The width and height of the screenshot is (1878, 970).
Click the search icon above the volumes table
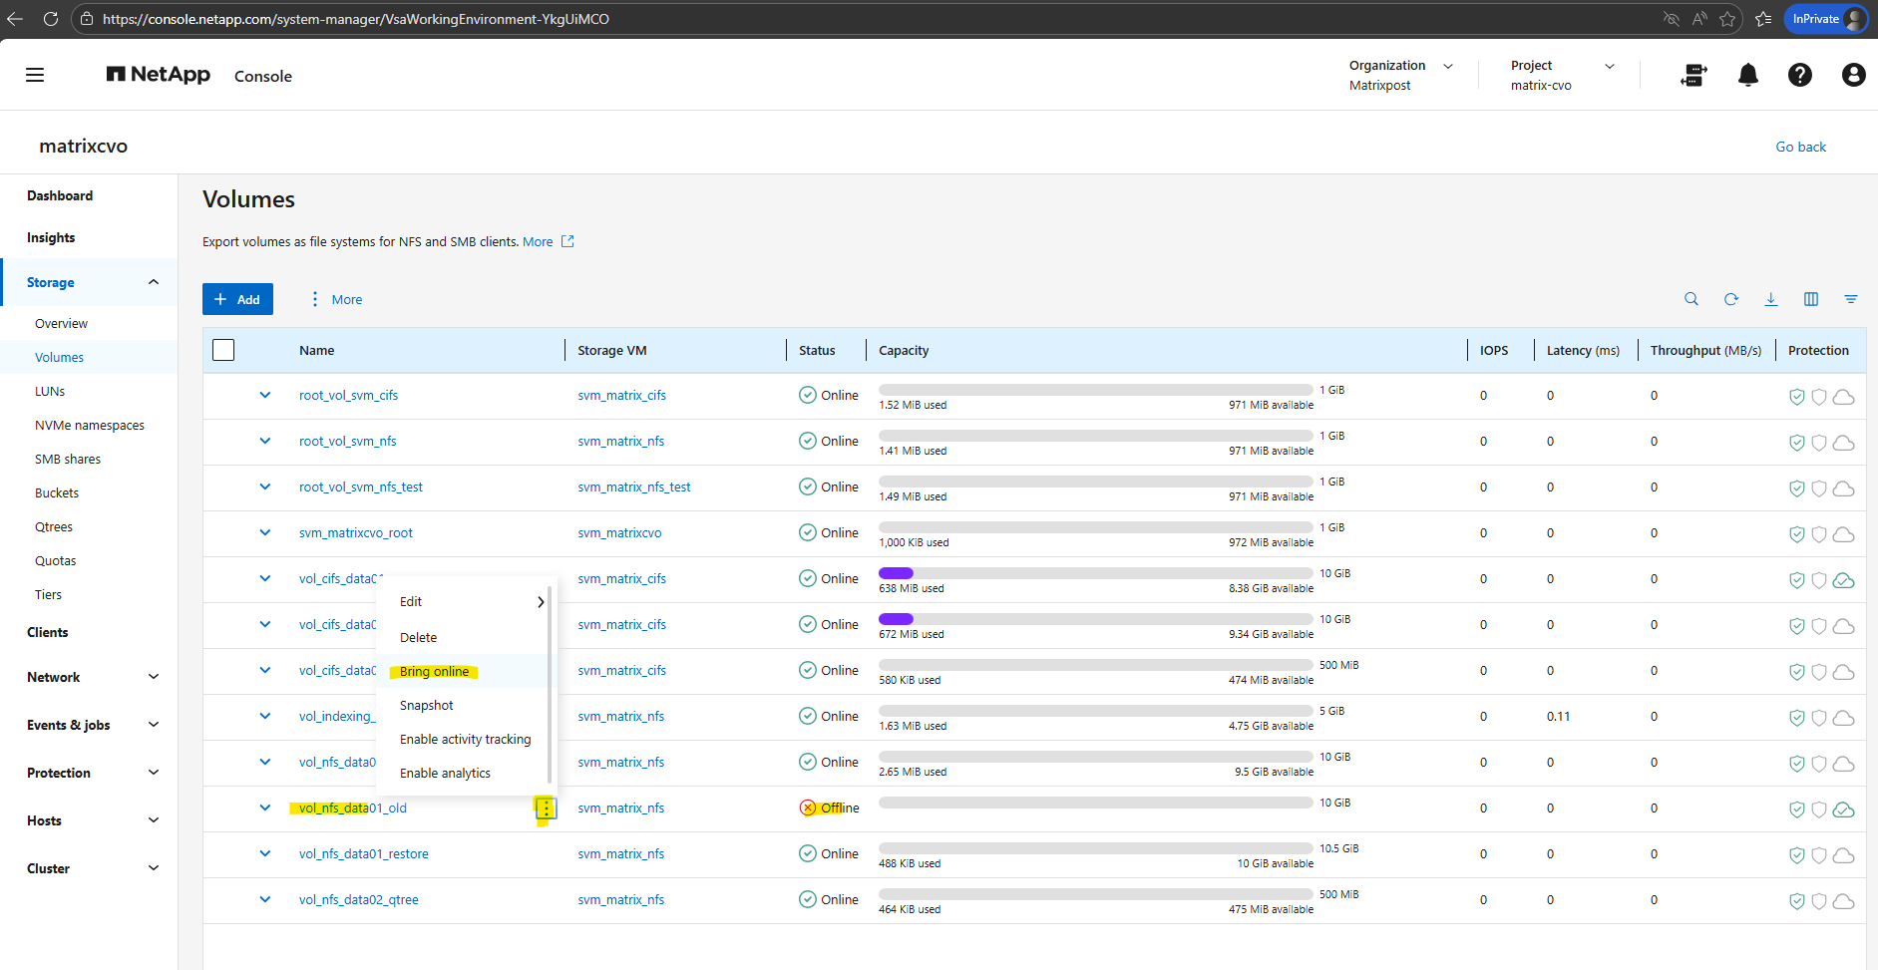tap(1690, 299)
